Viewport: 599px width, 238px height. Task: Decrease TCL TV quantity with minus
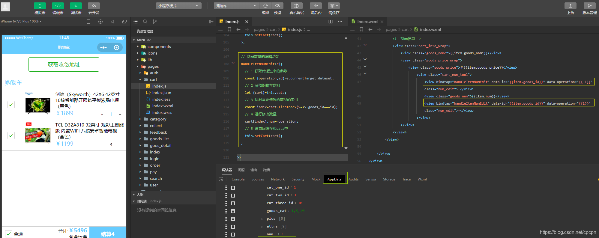tap(102, 145)
